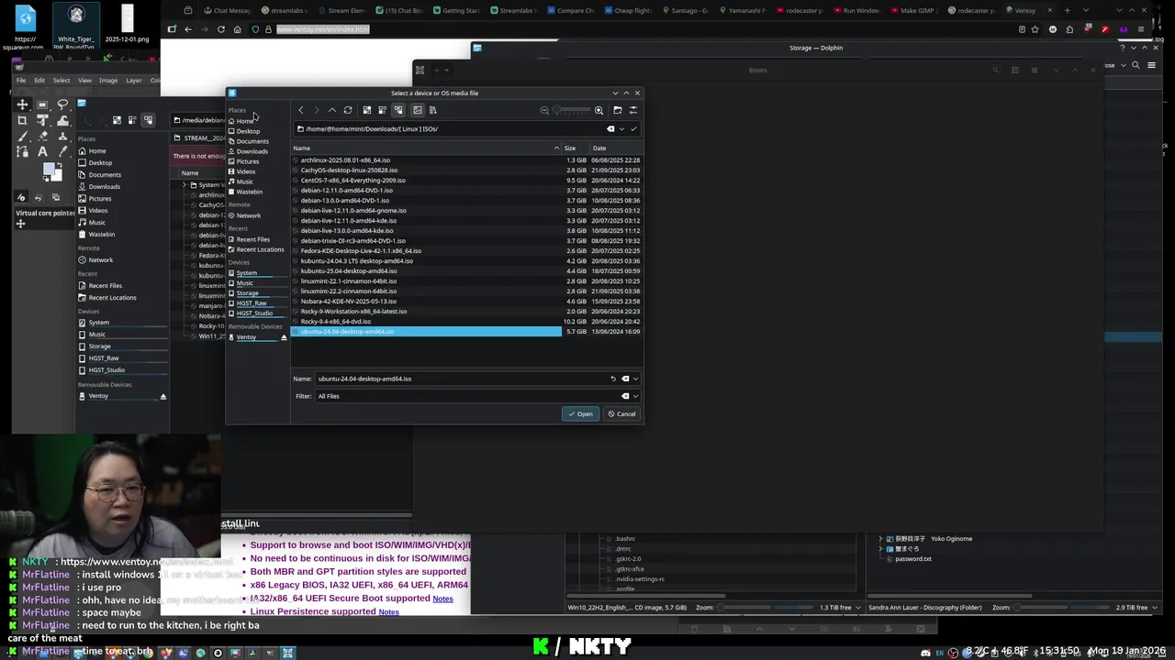Image resolution: width=1175 pixels, height=660 pixels.
Task: Eject Ventoy device in file dialog sidebar
Action: [x=284, y=337]
